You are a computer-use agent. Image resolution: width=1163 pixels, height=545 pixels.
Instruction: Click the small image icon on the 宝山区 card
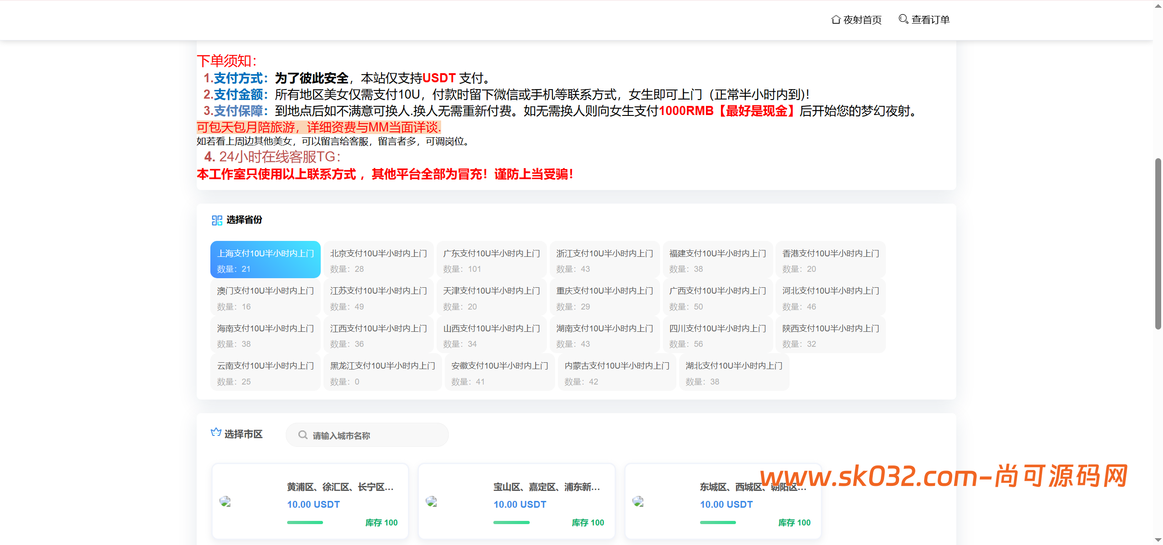(432, 502)
